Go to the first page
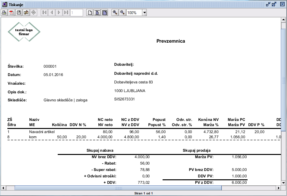The height and width of the screenshot is (196, 287). click(44, 13)
